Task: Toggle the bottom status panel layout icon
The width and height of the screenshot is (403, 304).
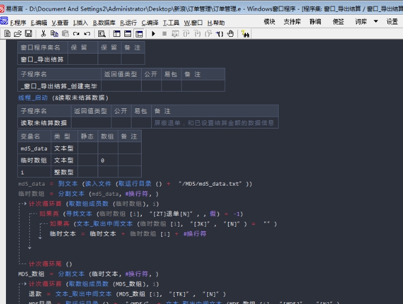Action: [x=127, y=34]
